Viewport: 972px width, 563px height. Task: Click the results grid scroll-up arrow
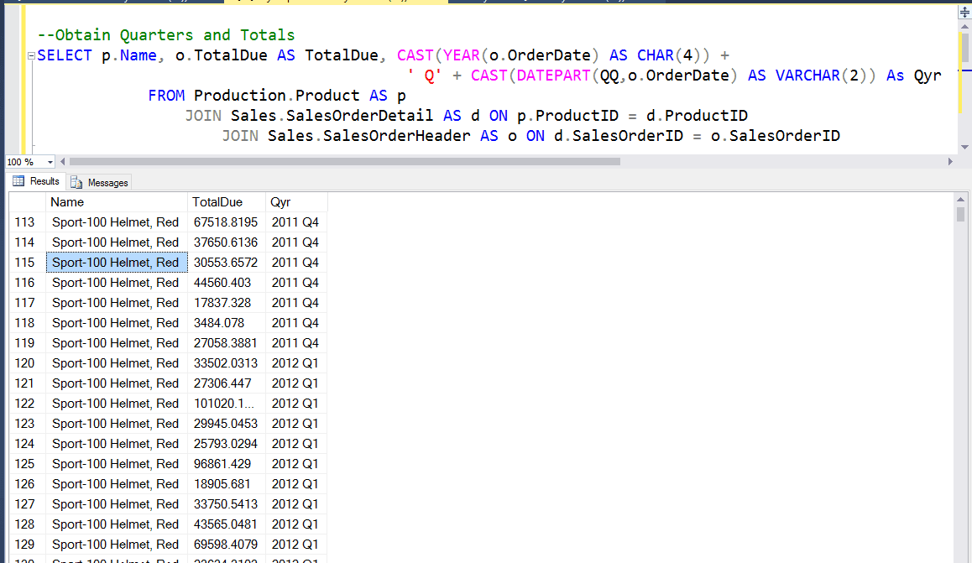[x=961, y=200]
